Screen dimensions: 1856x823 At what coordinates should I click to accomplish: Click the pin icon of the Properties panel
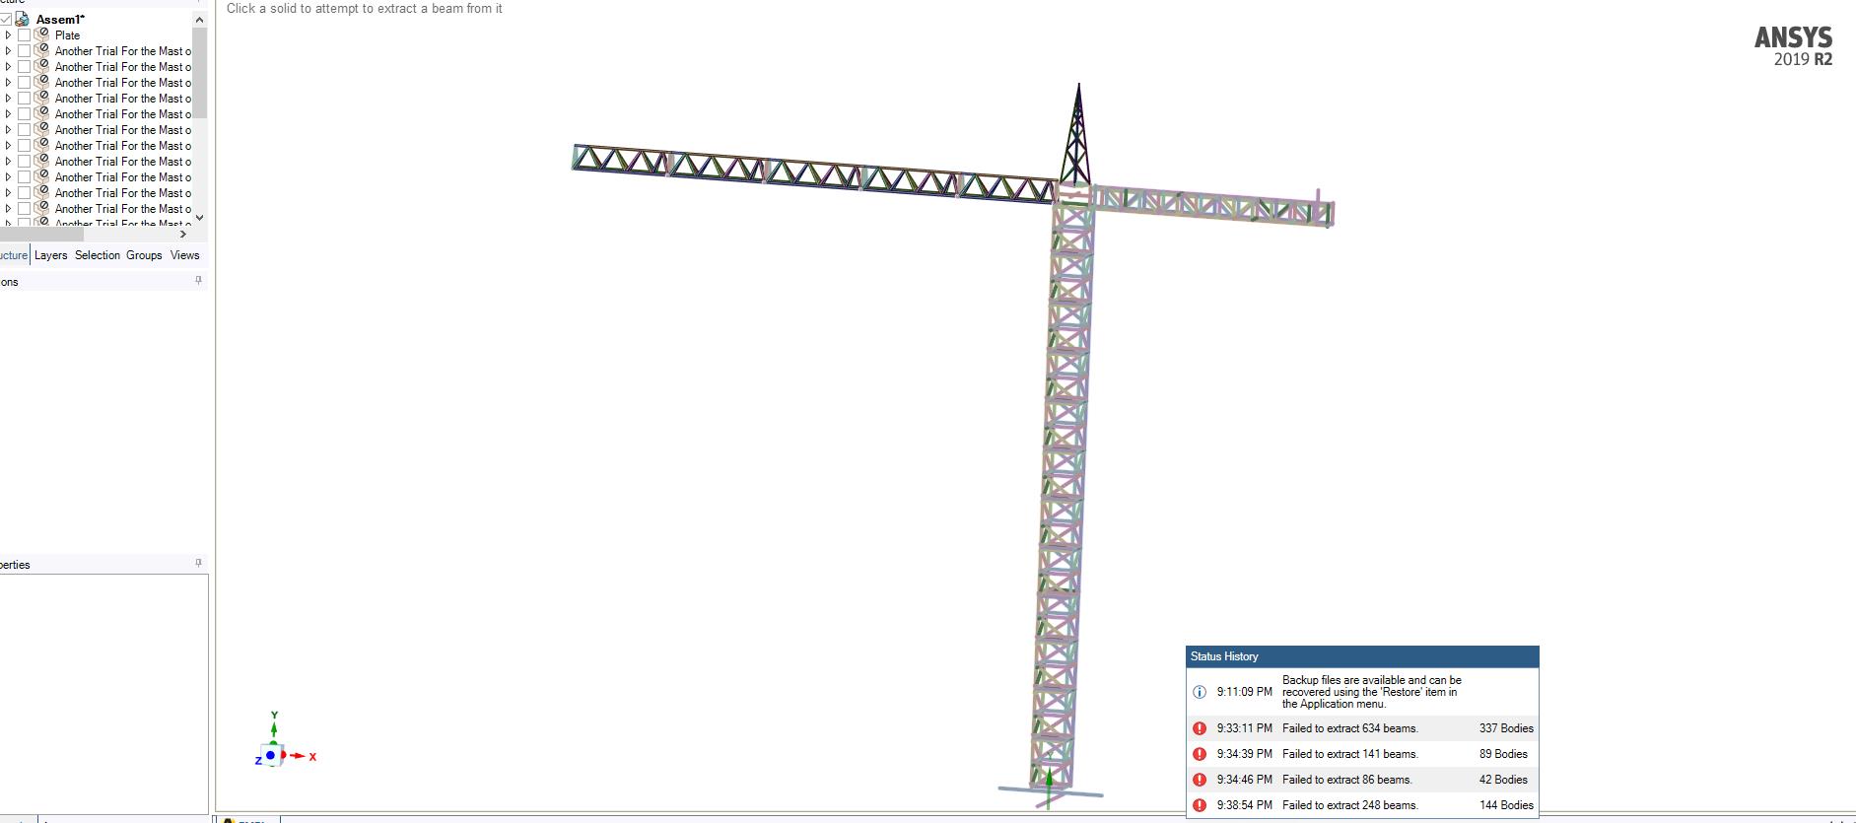click(x=199, y=564)
